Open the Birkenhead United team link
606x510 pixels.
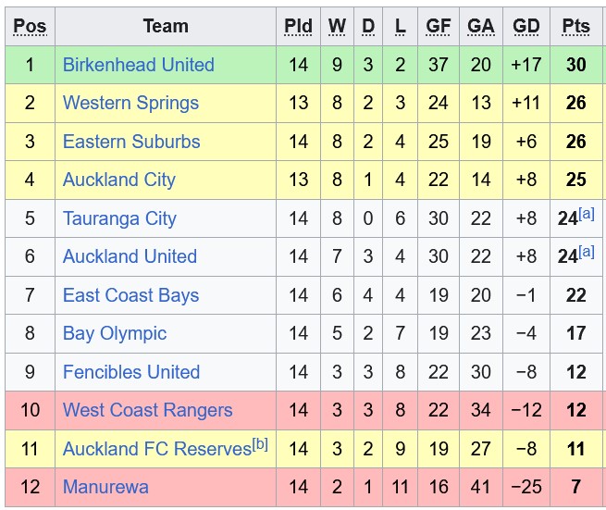[138, 65]
